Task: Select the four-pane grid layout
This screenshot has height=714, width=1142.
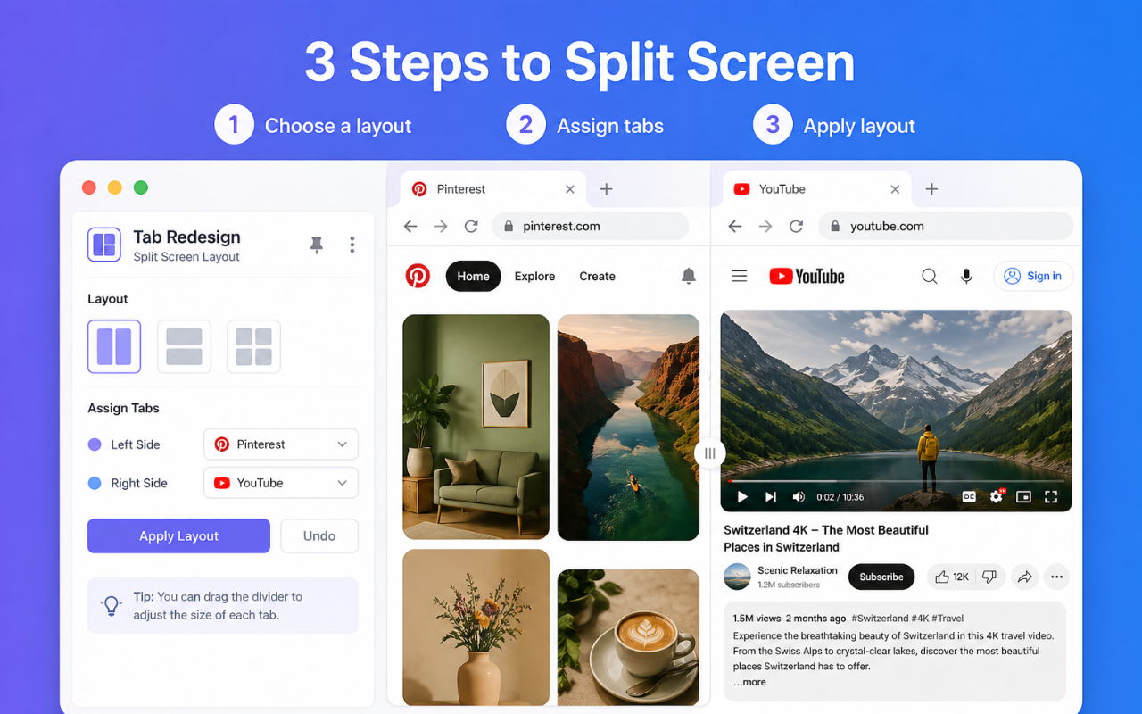Action: click(x=253, y=346)
